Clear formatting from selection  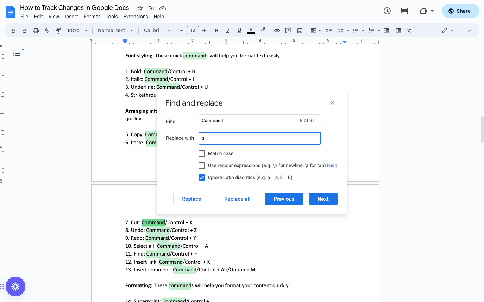tap(409, 31)
